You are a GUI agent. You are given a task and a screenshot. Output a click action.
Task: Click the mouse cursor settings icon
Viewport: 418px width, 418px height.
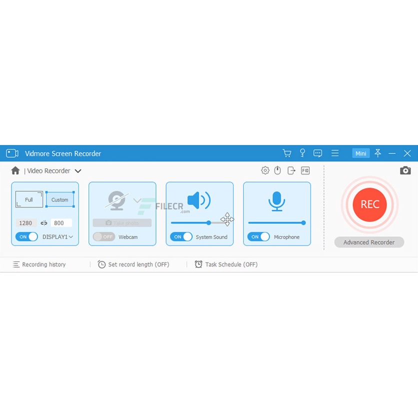[278, 170]
